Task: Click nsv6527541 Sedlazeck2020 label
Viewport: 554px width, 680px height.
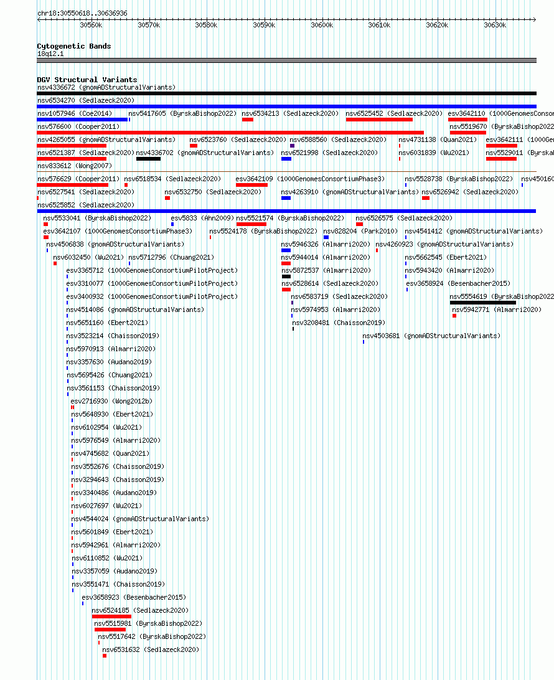Action: coord(86,191)
